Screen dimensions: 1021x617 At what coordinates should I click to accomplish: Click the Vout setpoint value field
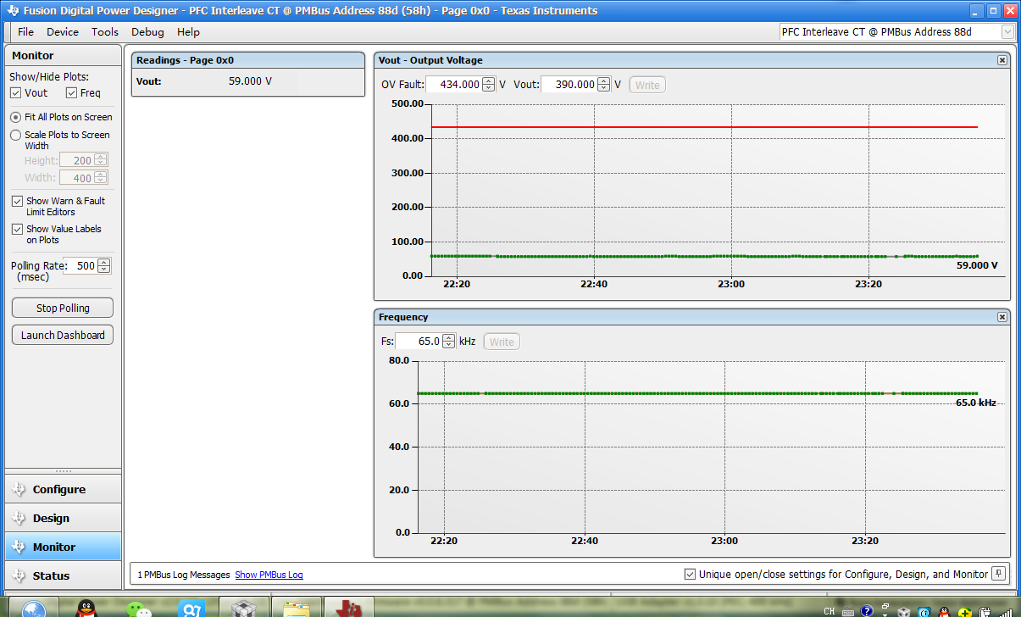click(569, 85)
